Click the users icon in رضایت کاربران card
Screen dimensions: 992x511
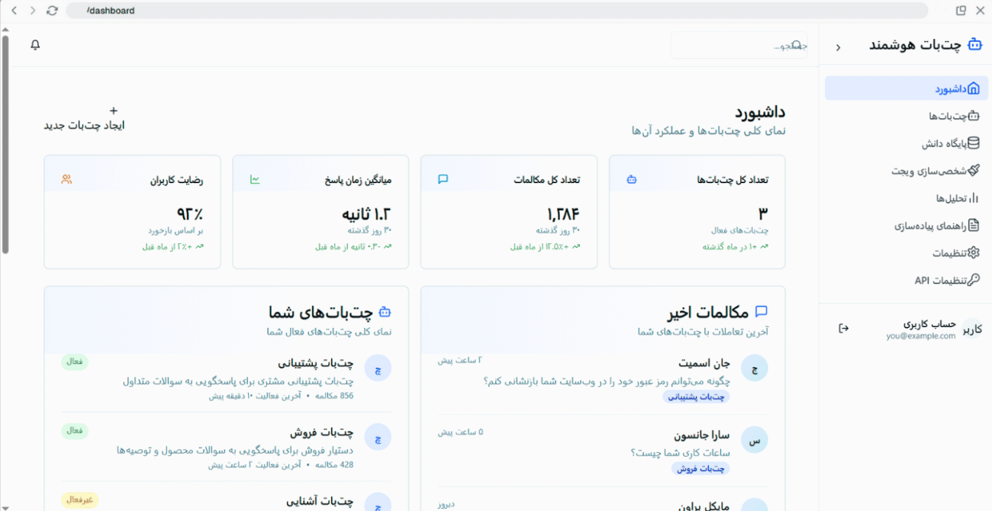66,180
